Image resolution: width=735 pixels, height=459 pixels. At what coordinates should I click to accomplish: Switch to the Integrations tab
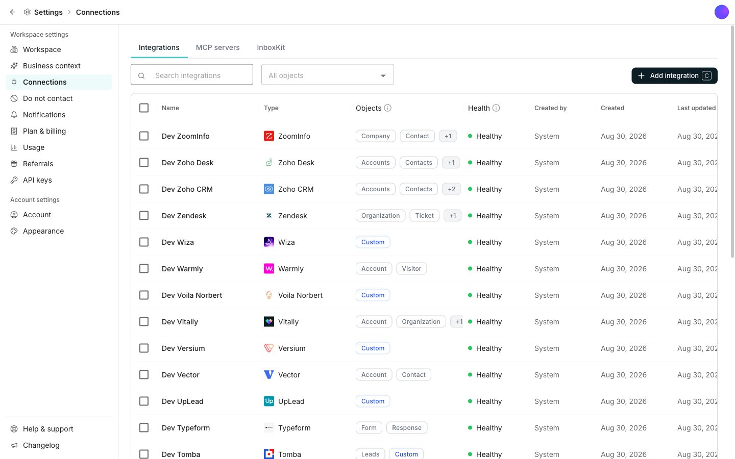click(159, 47)
